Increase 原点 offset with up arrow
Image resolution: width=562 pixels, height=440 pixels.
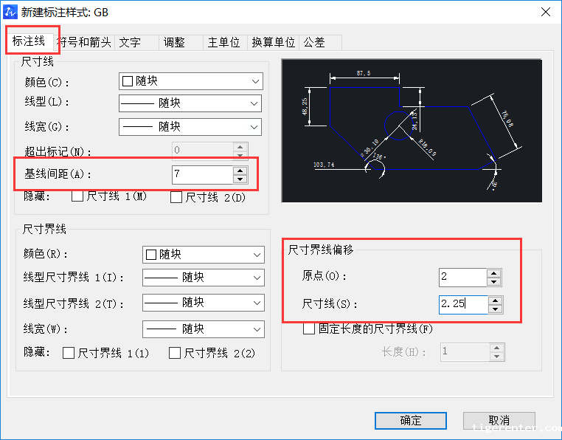coord(493,273)
